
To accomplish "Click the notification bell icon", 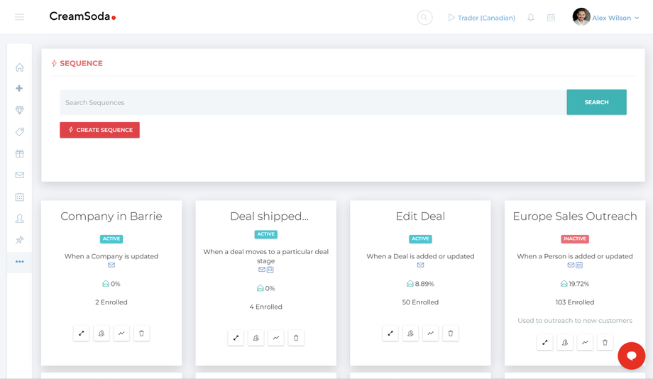I will tap(531, 18).
